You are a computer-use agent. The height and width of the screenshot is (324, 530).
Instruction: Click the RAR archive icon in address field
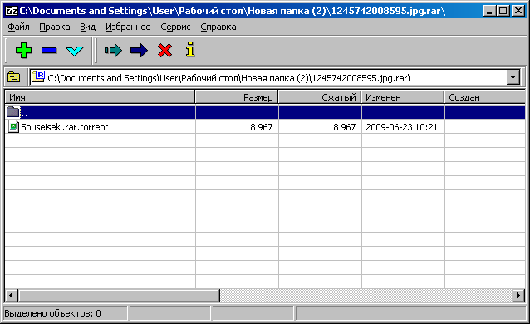[38, 77]
